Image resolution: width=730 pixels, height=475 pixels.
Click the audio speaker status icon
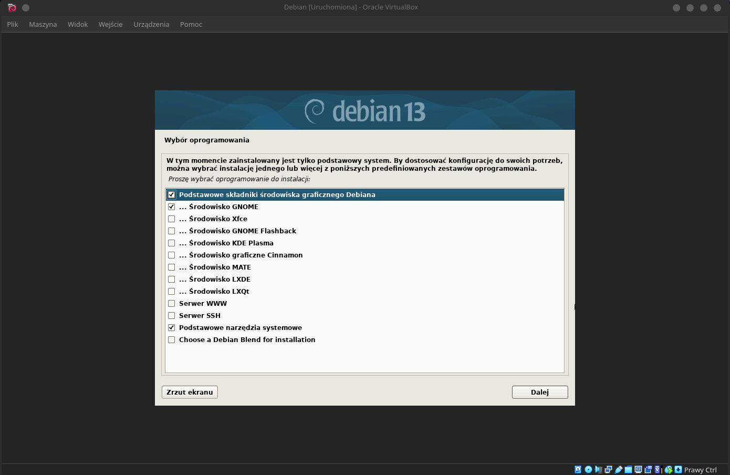click(598, 469)
